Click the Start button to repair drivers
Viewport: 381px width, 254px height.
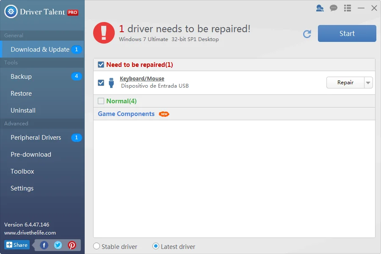(x=347, y=33)
